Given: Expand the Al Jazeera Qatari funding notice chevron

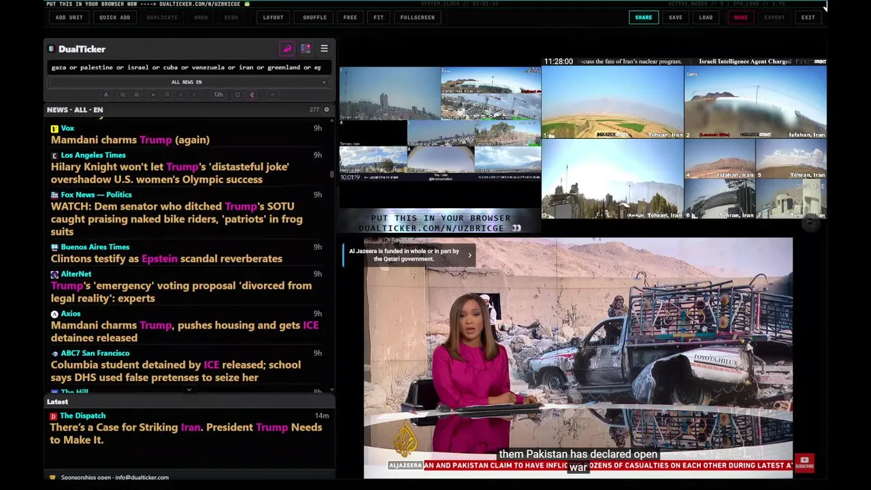Looking at the screenshot, I should (x=469, y=255).
